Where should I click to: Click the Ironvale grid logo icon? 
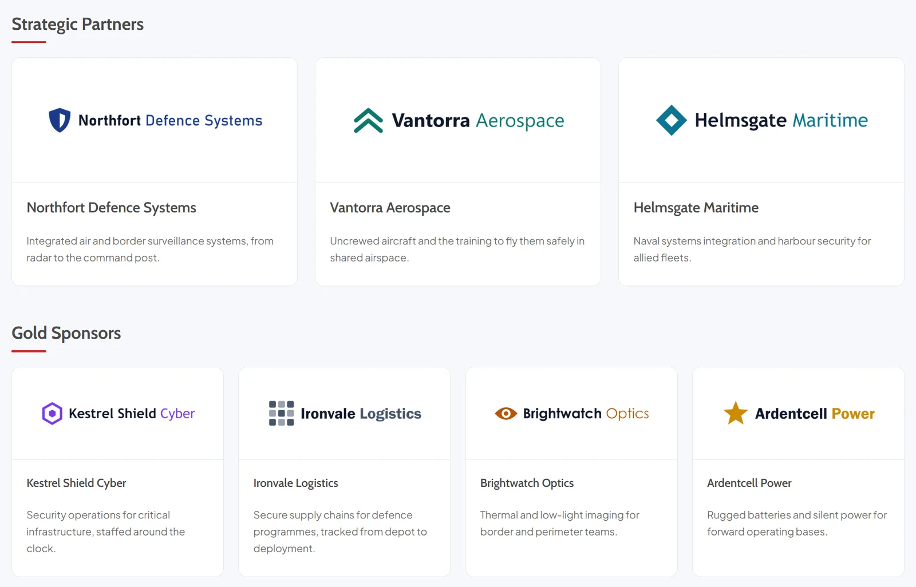282,413
